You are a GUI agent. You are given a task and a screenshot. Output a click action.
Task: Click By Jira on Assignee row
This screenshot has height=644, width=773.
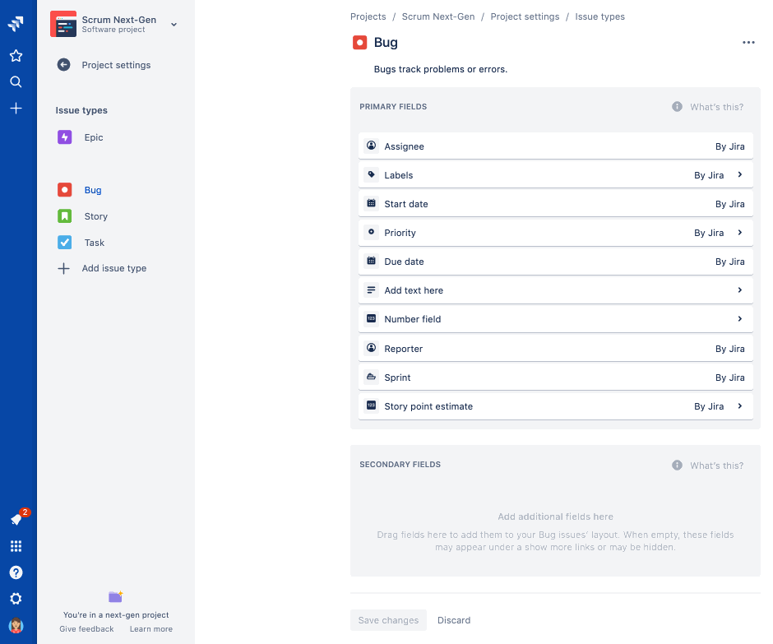(730, 146)
